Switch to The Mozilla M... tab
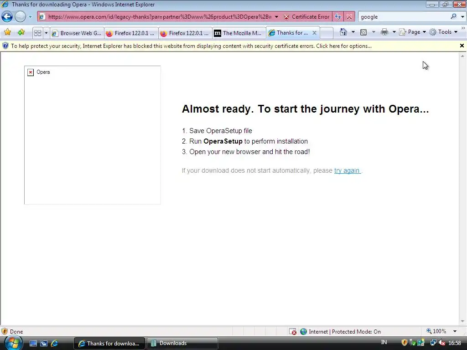 pos(239,33)
